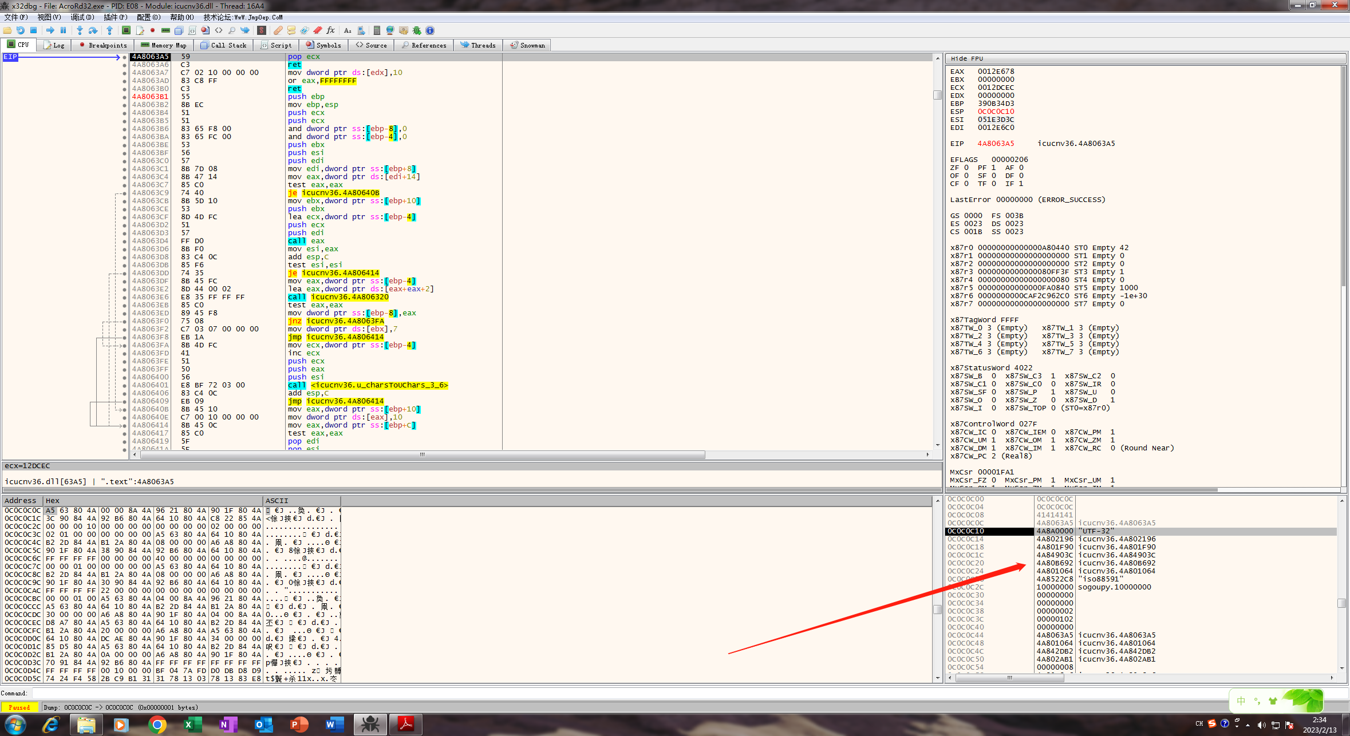Switch to the Log tab
The height and width of the screenshot is (736, 1350).
[x=54, y=45]
